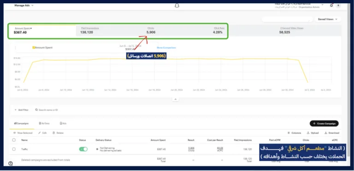The height and width of the screenshot is (171, 354).
Task: Click the 5,906 Clicks result value in Traffic row
Action: (191, 148)
